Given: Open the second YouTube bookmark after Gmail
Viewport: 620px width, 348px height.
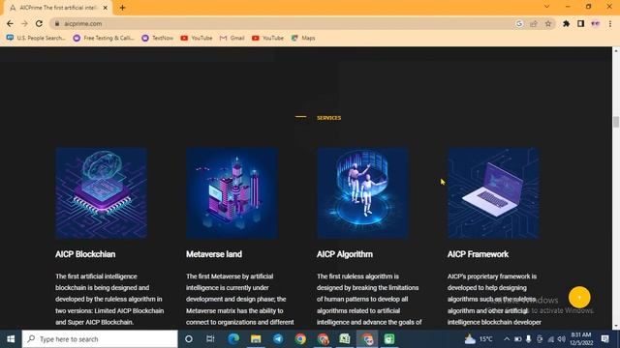Looking at the screenshot, I should pos(267,38).
